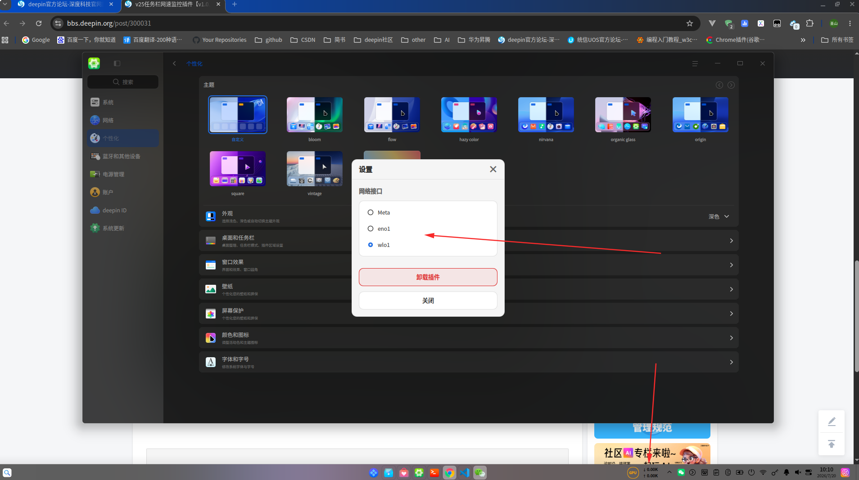859x480 pixels.
Task: Click the address bar URL field
Action: point(374,23)
